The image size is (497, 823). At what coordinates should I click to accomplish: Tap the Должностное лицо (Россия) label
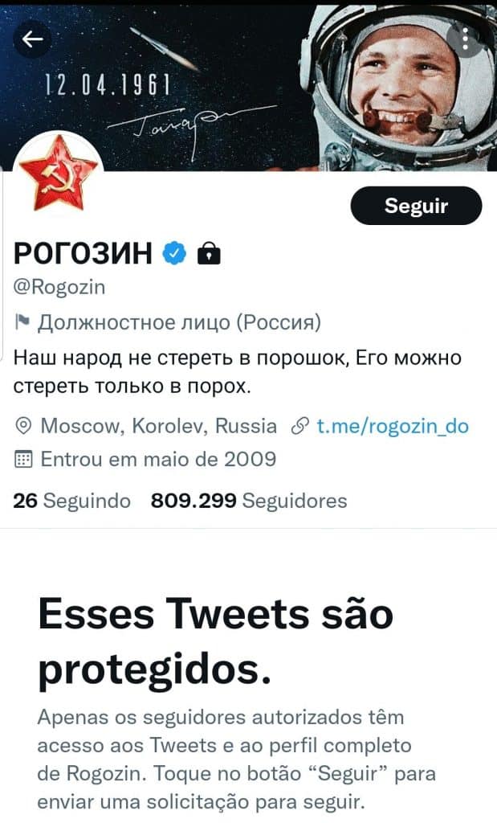[179, 321]
